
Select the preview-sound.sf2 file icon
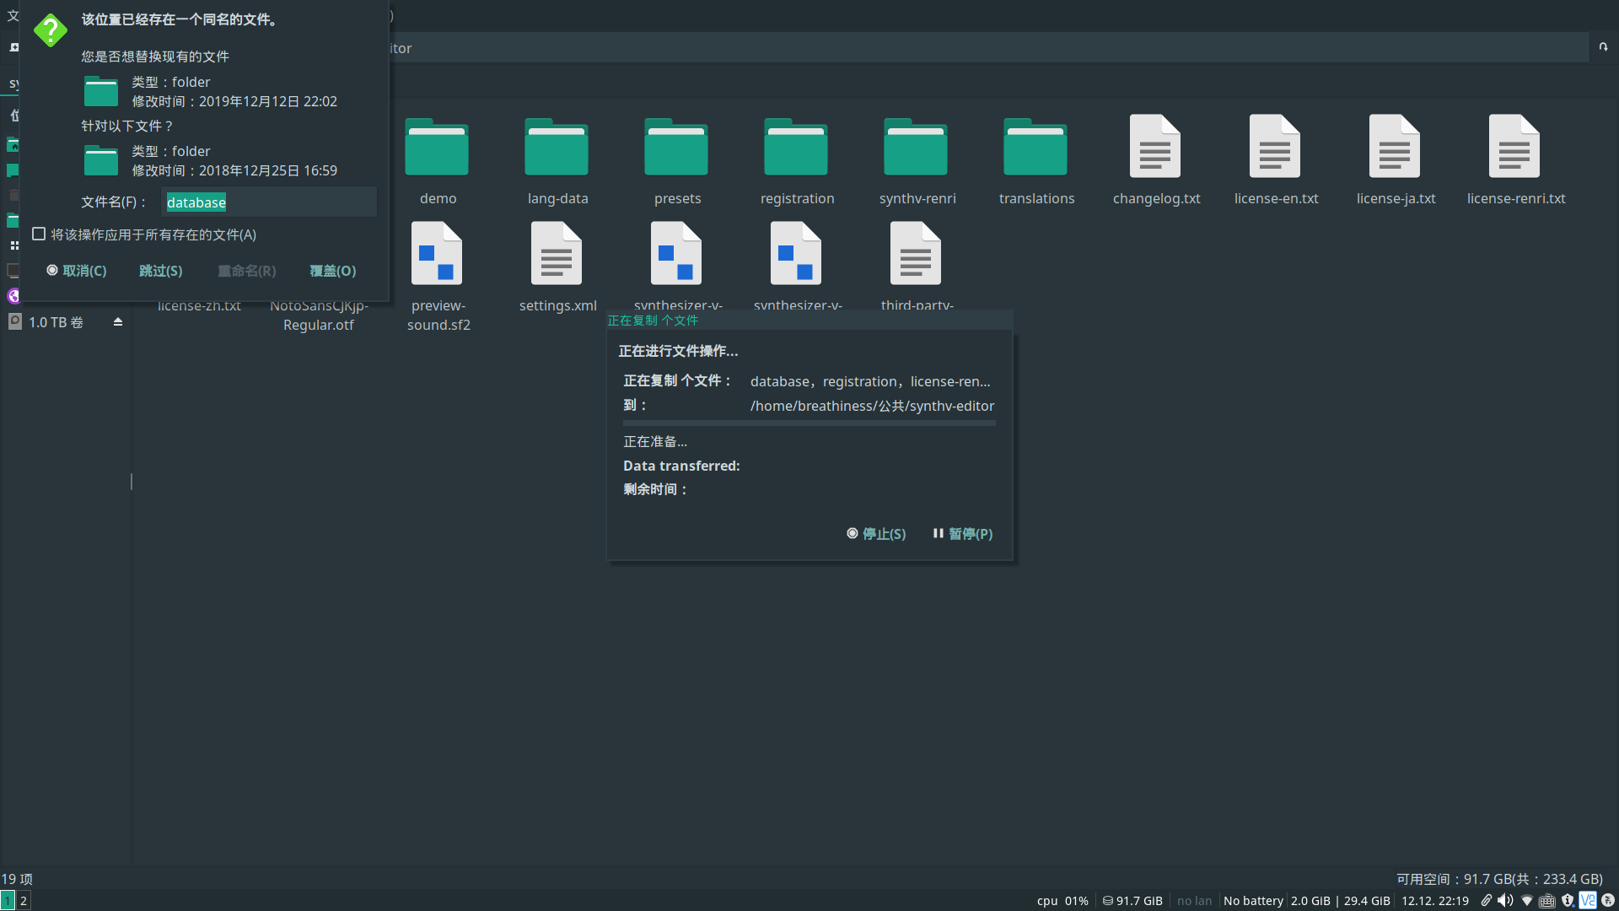[437, 255]
